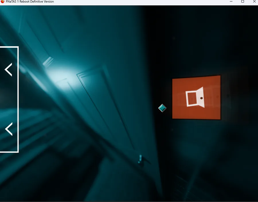Screen dimensions: 258x202
Task: Select the teal diamond marker
Action: (x=162, y=108)
